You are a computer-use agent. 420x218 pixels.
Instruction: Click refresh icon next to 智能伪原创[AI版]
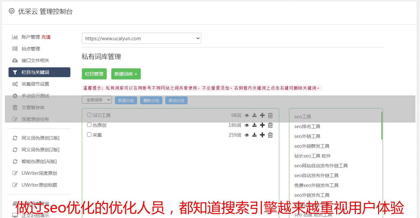click(15, 161)
